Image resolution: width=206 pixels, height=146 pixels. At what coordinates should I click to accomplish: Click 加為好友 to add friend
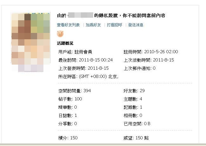[93, 25]
